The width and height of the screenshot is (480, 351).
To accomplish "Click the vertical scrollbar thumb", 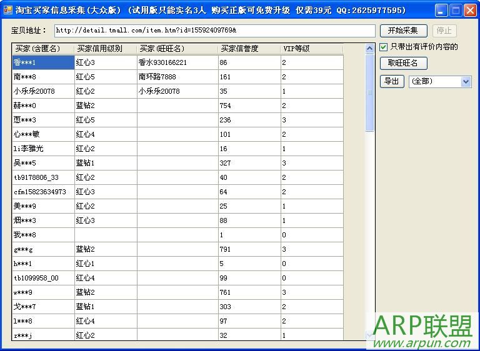I will click(x=370, y=92).
